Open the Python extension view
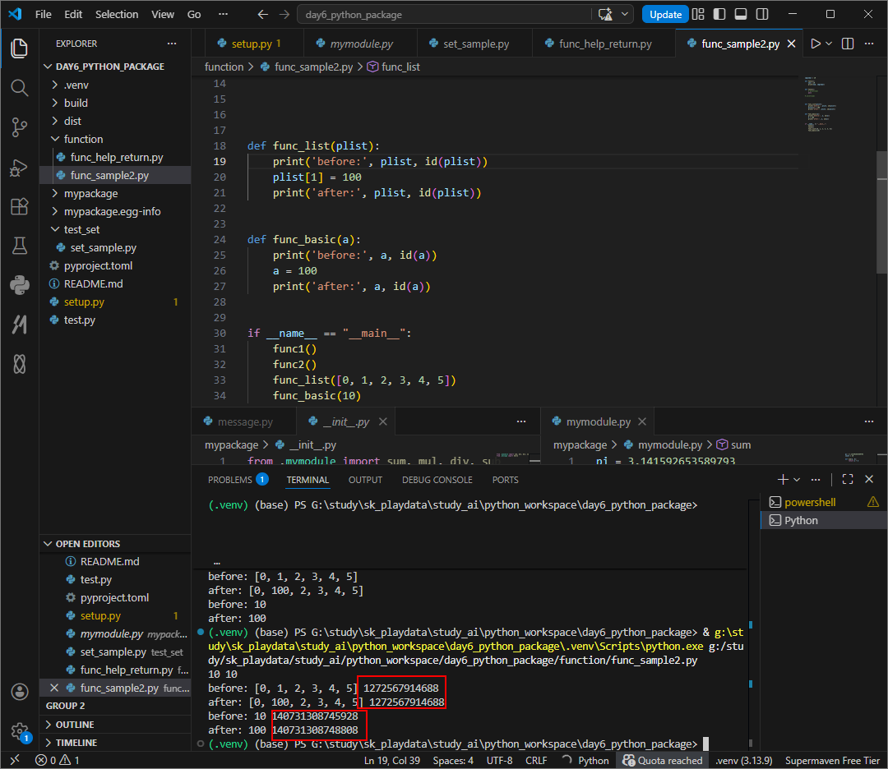 point(19,284)
